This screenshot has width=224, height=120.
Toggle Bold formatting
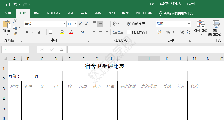click(x=27, y=32)
